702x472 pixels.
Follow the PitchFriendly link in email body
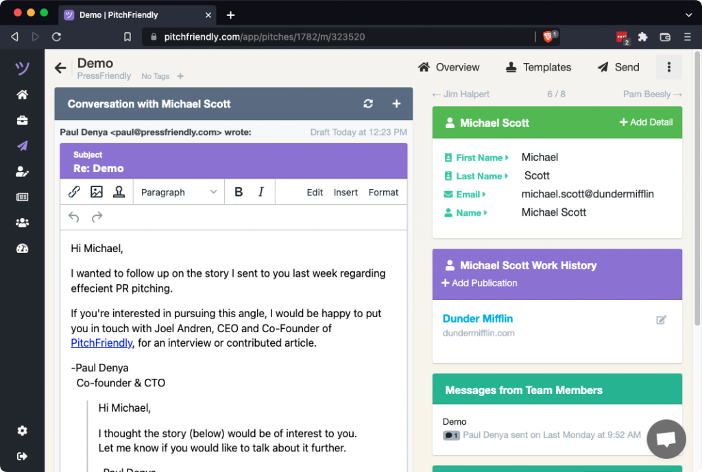tap(101, 343)
